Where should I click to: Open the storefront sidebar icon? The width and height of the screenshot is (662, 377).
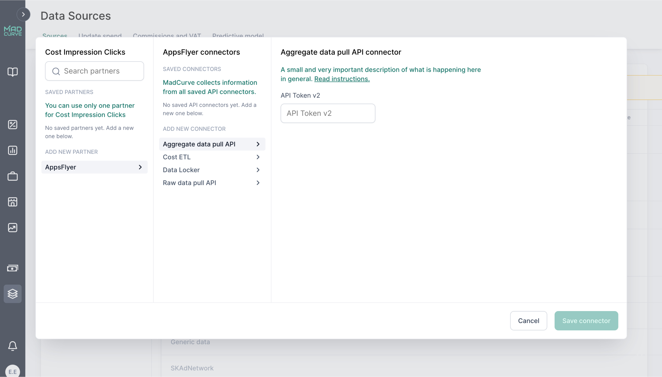tap(12, 202)
